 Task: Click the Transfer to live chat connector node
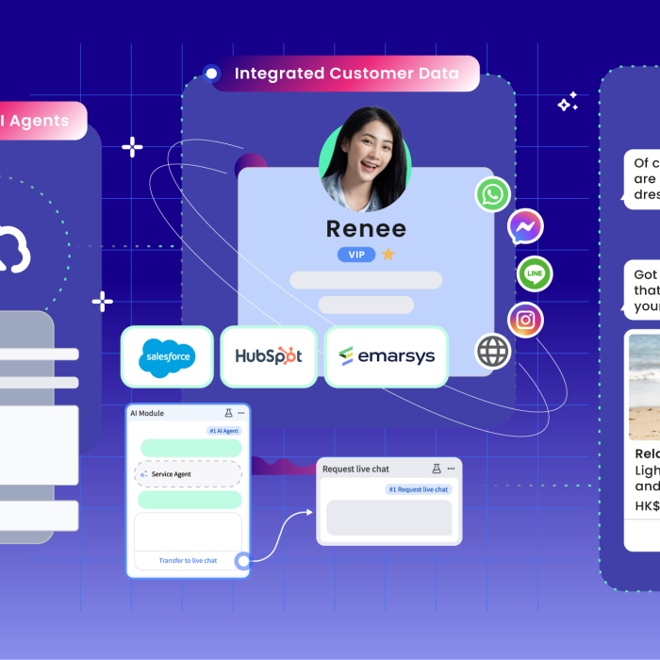(x=243, y=561)
